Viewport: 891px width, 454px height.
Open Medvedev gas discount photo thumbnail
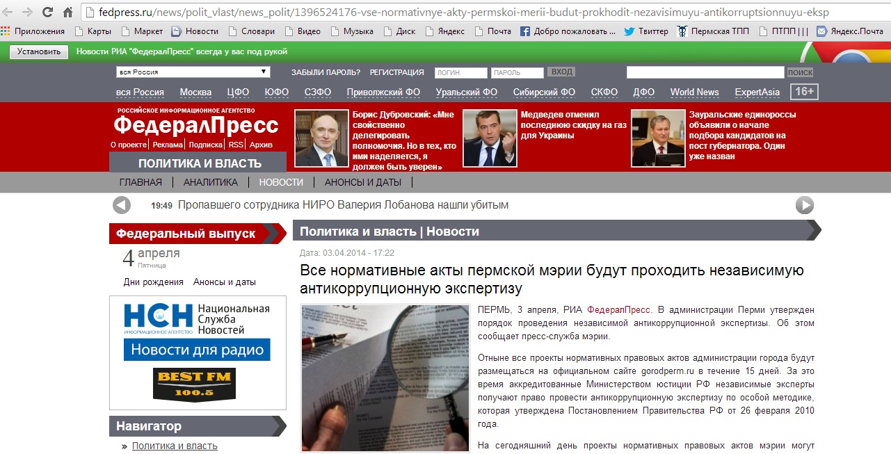pos(490,138)
